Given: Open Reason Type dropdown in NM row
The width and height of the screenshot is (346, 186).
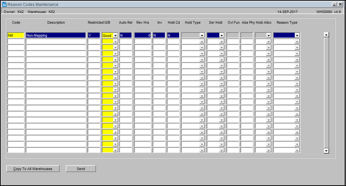Looking at the screenshot, I should [297, 35].
